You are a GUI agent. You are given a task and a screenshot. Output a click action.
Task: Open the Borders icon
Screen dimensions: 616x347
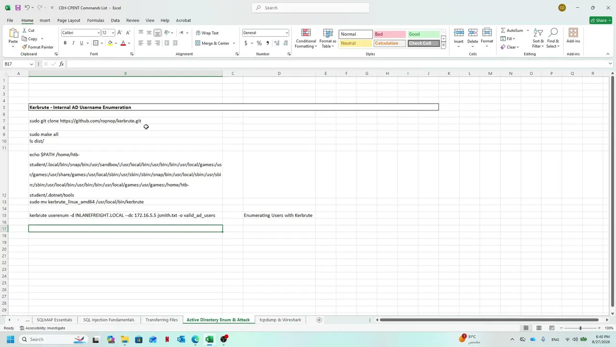click(96, 43)
